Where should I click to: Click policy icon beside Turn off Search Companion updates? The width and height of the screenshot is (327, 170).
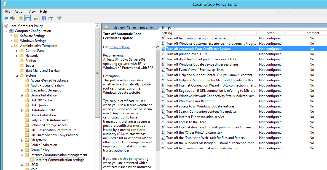pos(163,112)
